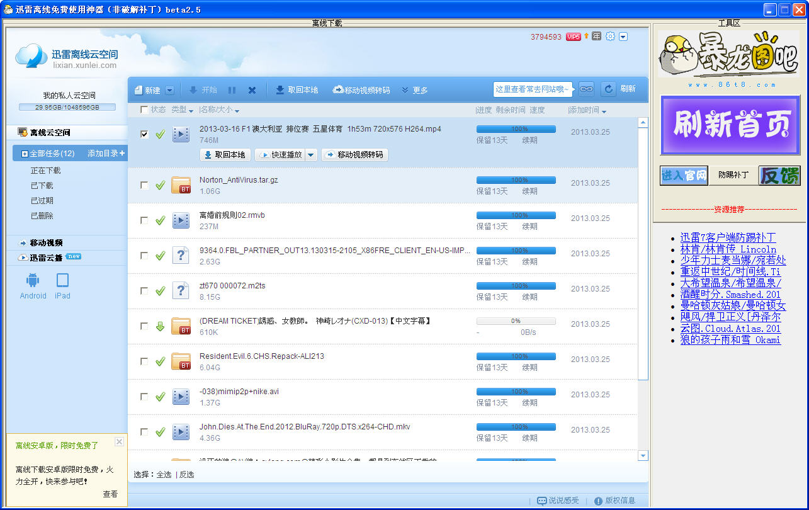Click cloud storage quota bar 29.95GB
Image resolution: width=809 pixels, height=510 pixels.
(x=67, y=107)
